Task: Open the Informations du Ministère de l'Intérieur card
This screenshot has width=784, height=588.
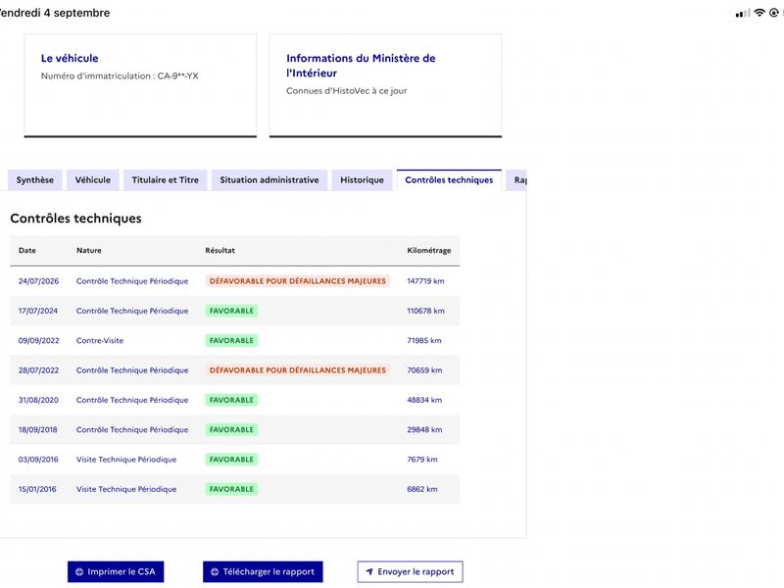Action: click(385, 85)
